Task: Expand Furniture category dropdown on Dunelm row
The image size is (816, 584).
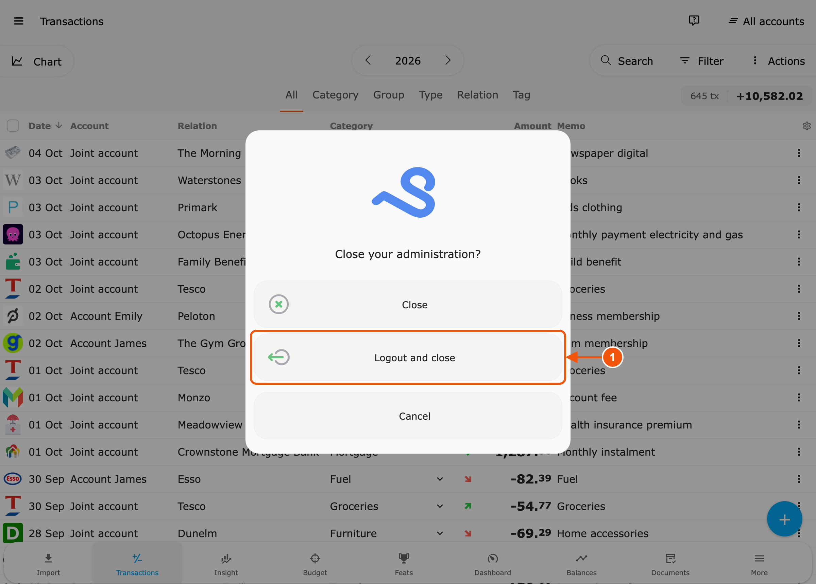Action: click(440, 533)
